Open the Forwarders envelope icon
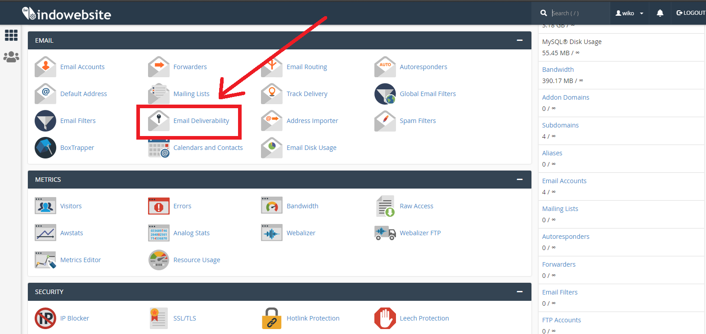The width and height of the screenshot is (706, 334). (x=159, y=67)
